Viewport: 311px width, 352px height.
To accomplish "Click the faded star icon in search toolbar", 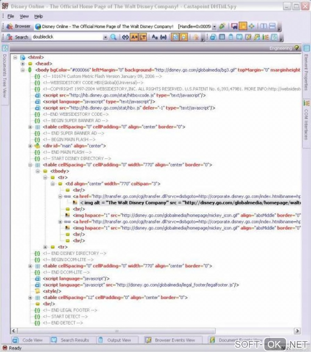I will pyautogui.click(x=196, y=37).
